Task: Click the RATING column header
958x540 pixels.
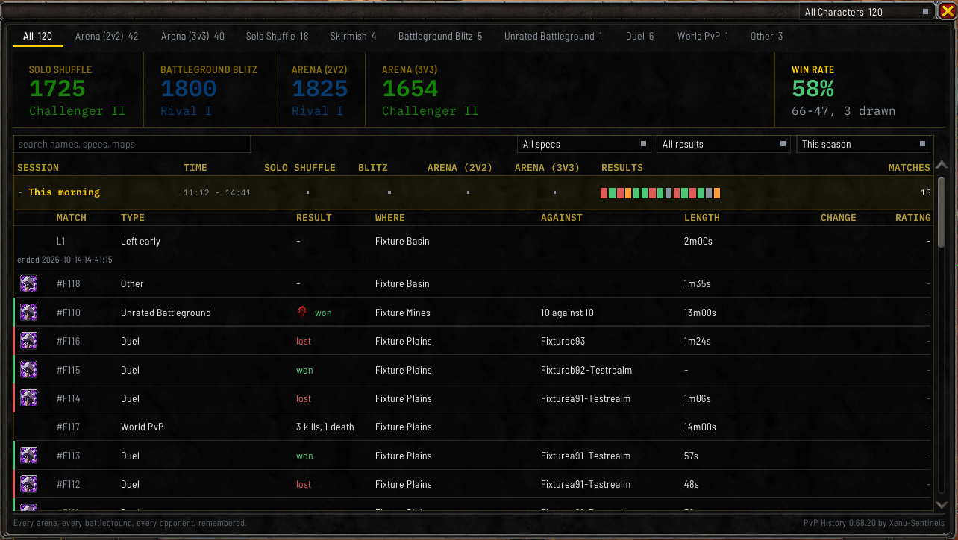Action: 913,218
